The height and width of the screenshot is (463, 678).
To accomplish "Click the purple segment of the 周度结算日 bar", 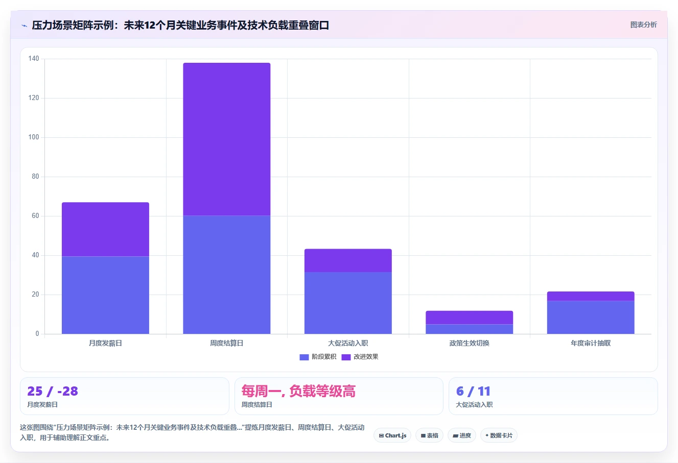I will [227, 139].
